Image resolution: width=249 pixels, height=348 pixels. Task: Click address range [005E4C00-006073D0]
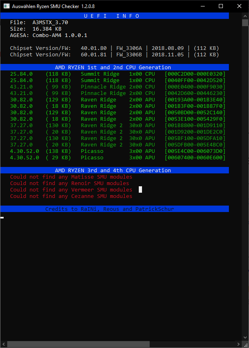(x=195, y=151)
